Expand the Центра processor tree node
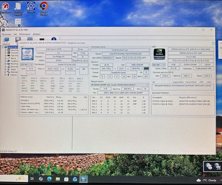Image resolution: width=222 pixels, height=185 pixels. tap(6, 50)
